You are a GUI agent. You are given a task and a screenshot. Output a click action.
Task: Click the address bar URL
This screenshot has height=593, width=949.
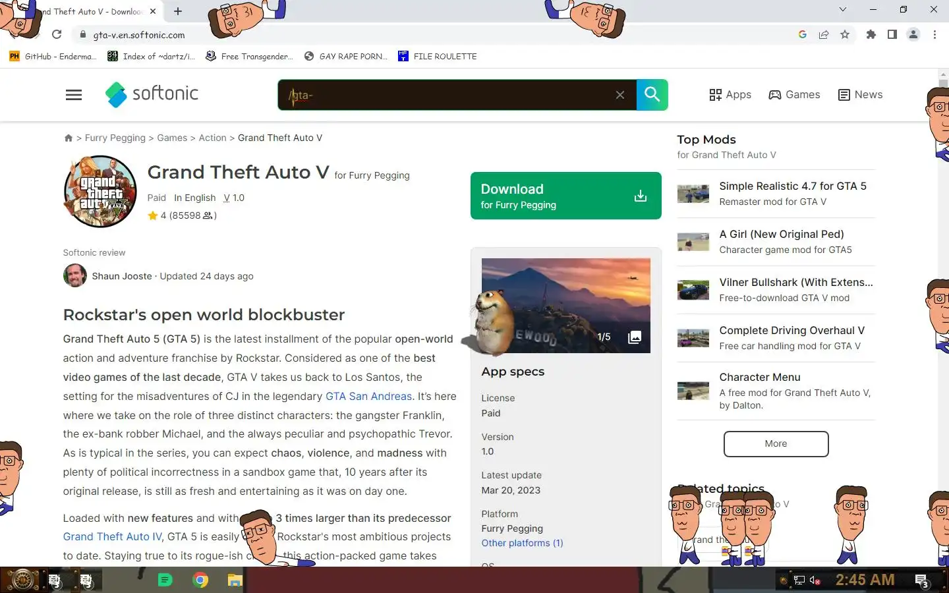[139, 35]
